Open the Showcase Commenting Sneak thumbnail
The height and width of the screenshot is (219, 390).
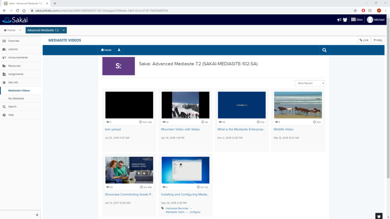(129, 170)
